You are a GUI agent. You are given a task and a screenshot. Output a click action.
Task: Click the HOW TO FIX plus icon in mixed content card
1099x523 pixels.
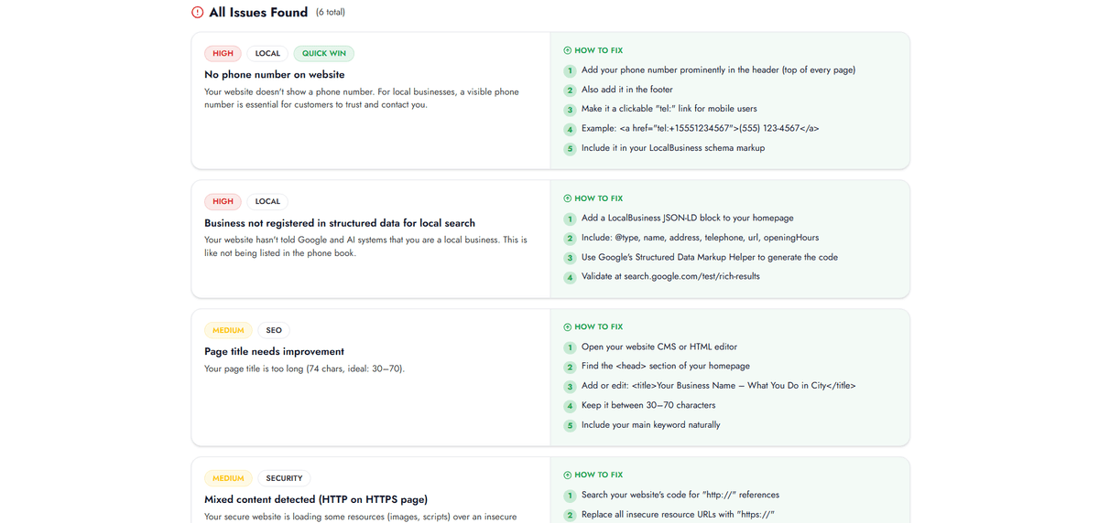pyautogui.click(x=568, y=475)
